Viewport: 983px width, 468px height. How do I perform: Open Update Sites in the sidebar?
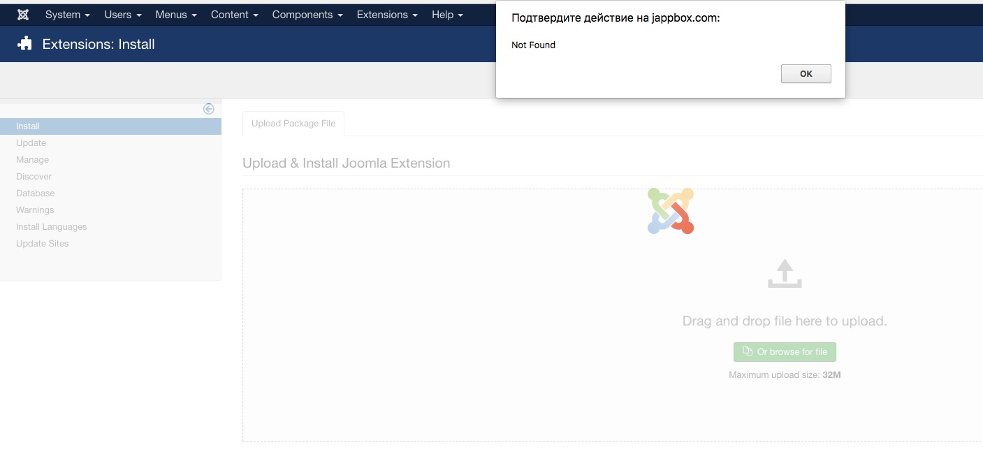43,244
